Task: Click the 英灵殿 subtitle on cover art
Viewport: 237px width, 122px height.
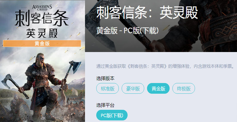Action: tap(42, 33)
